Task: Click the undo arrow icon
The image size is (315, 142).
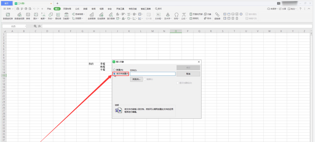Action: click(34, 9)
